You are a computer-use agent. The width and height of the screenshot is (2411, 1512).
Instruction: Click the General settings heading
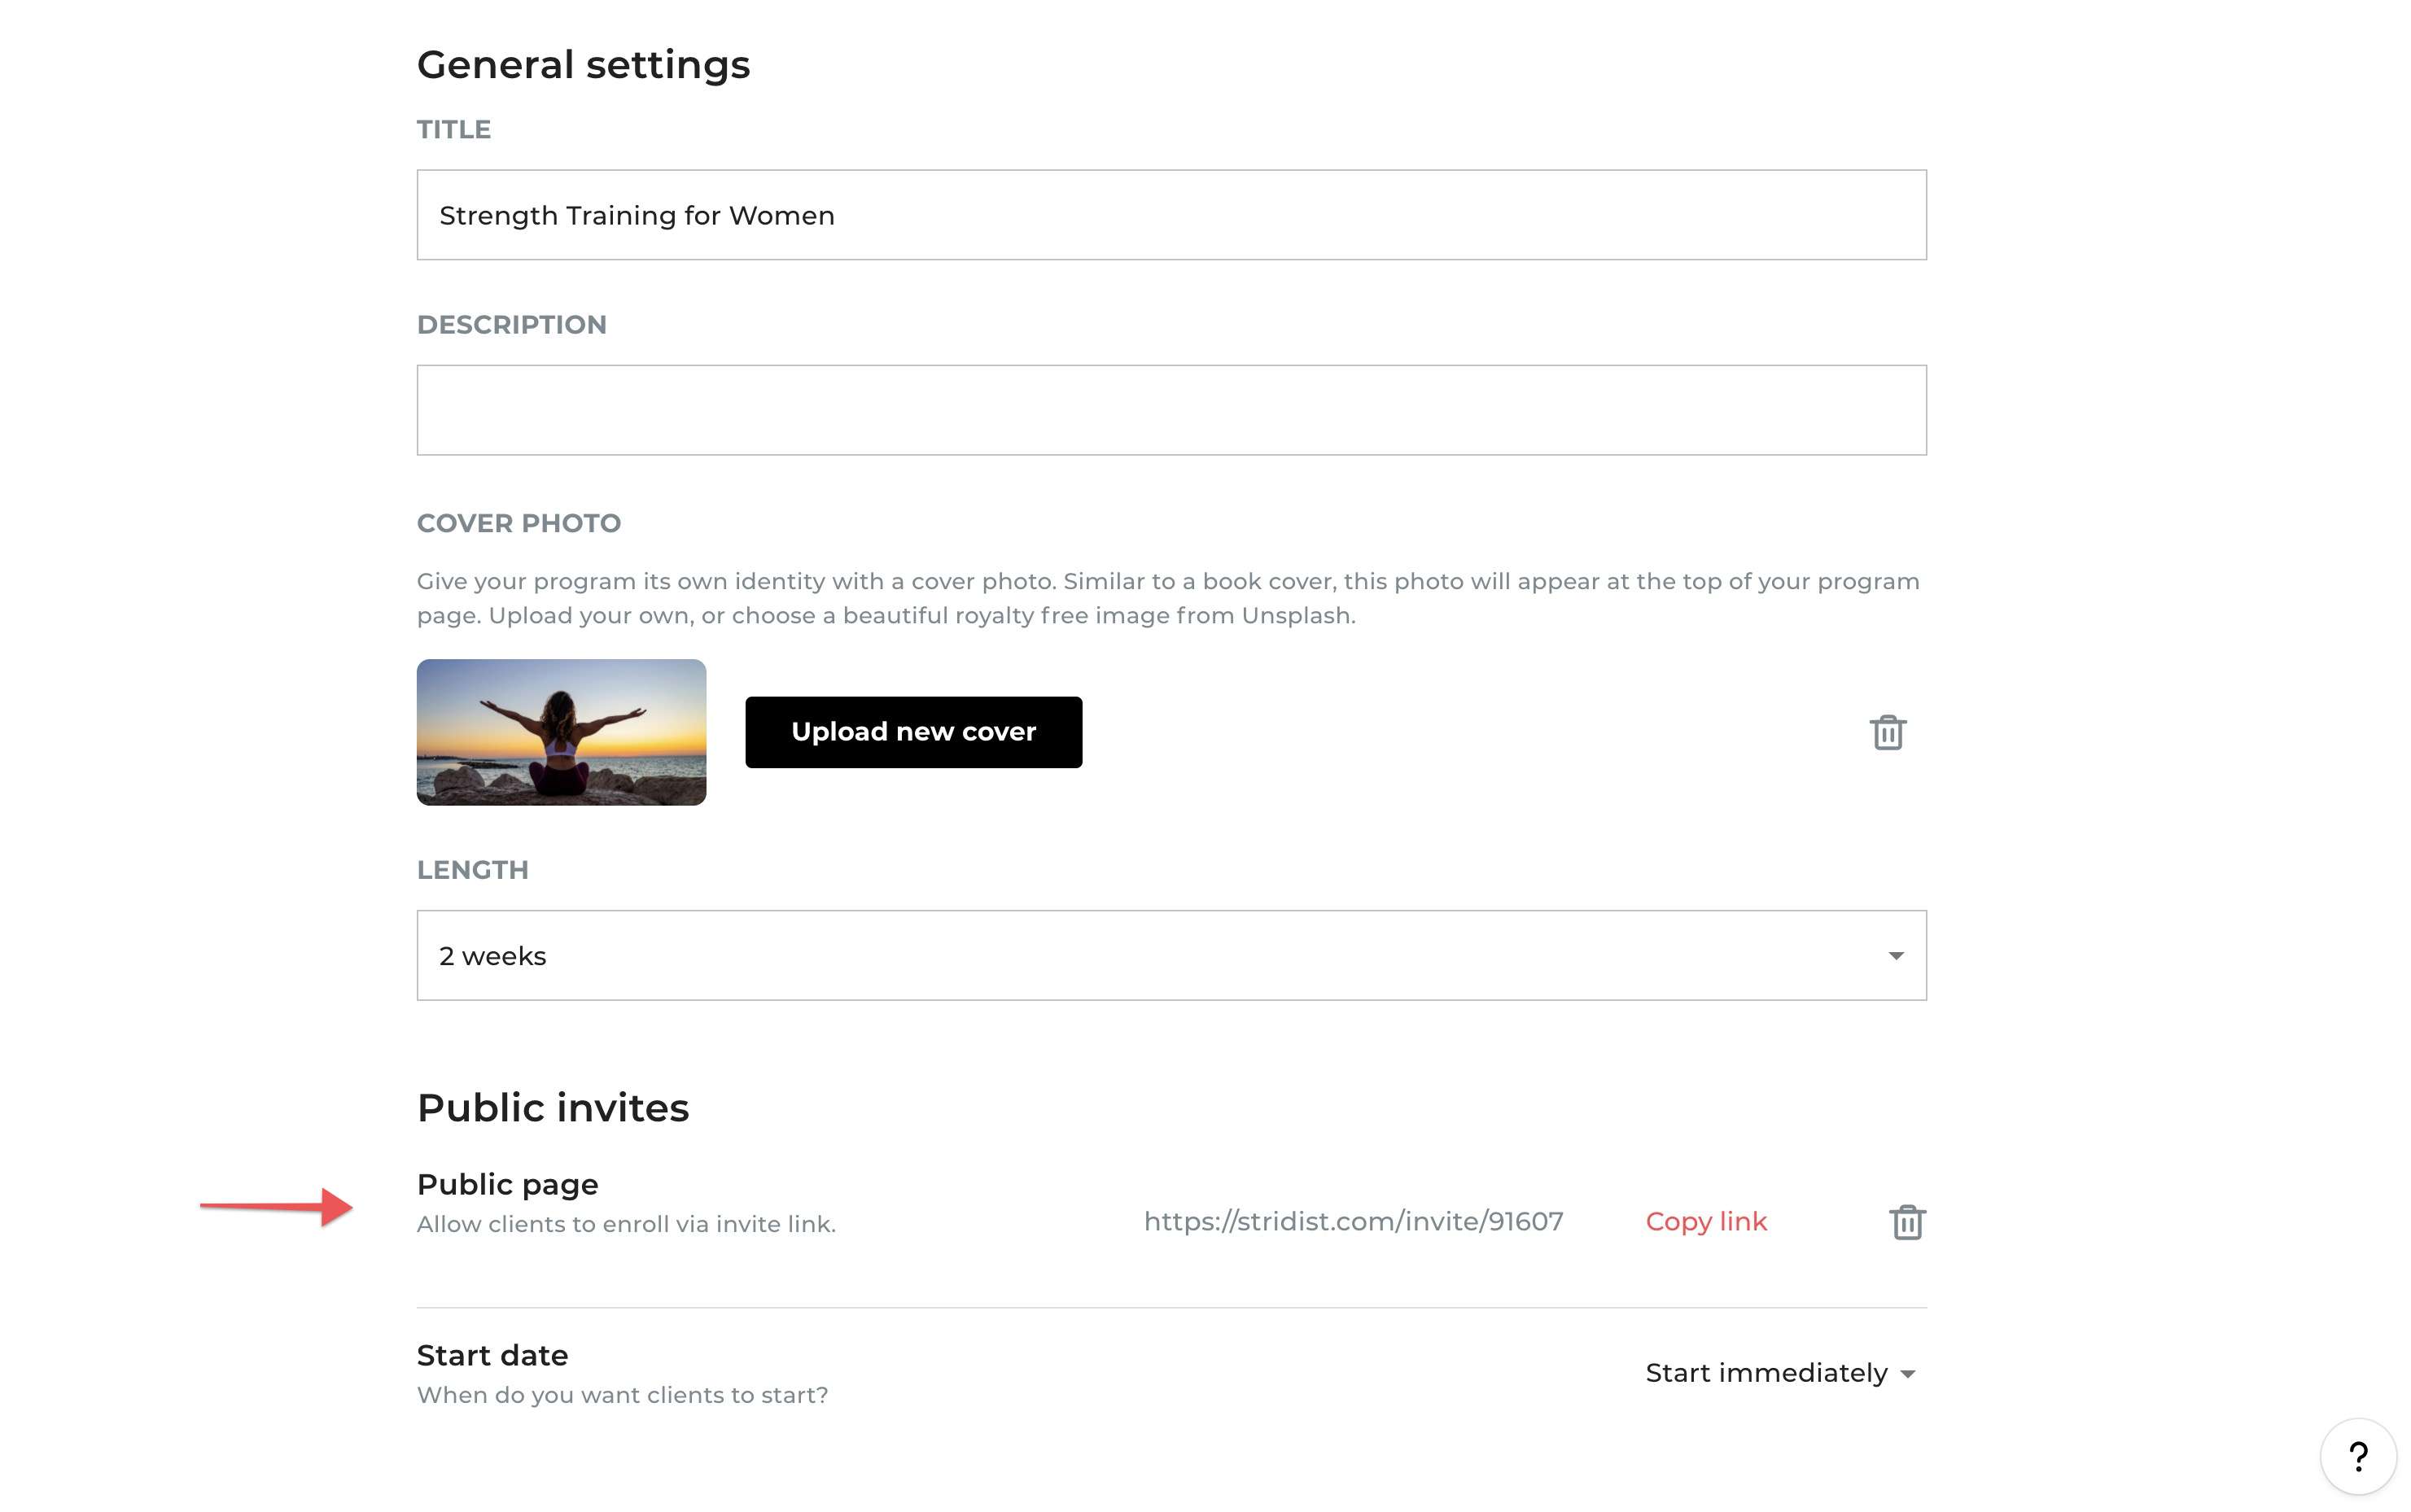tap(583, 65)
